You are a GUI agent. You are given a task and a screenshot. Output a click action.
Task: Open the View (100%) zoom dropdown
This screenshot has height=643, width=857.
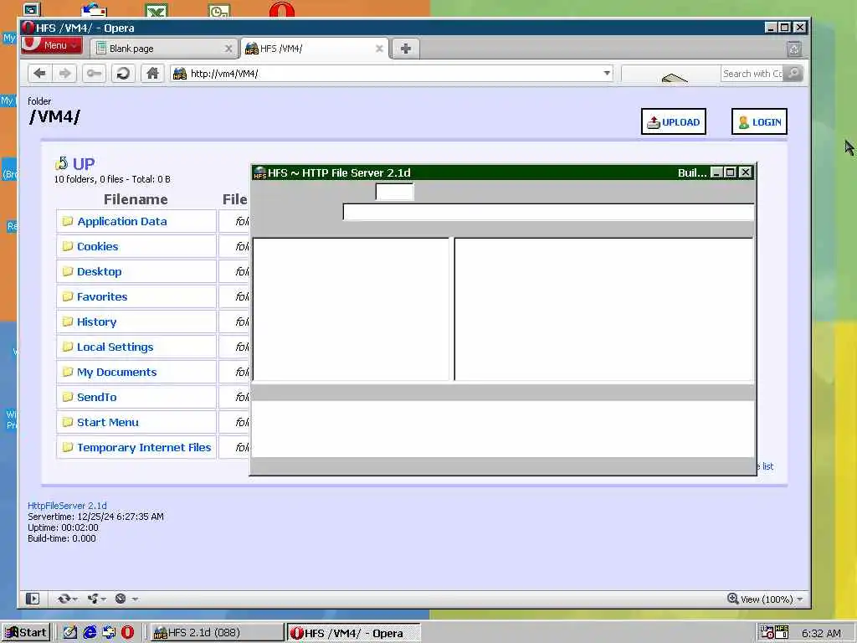pos(800,599)
